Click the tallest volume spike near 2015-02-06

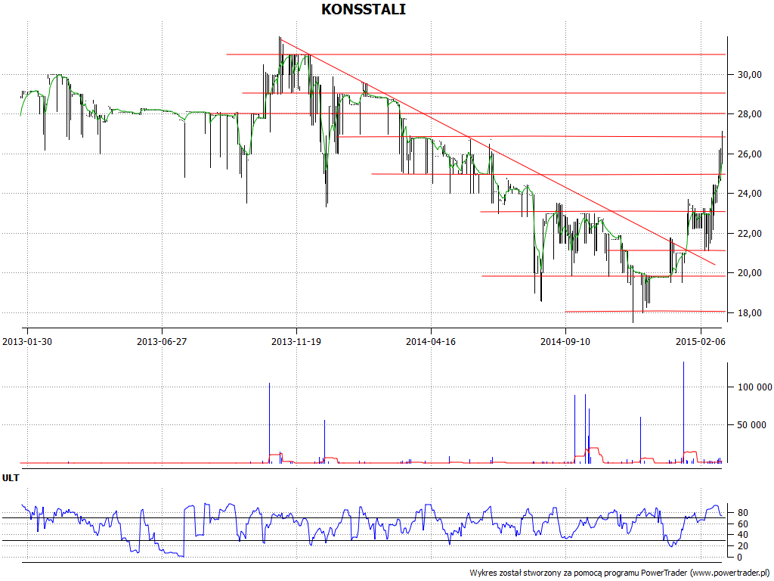point(683,412)
